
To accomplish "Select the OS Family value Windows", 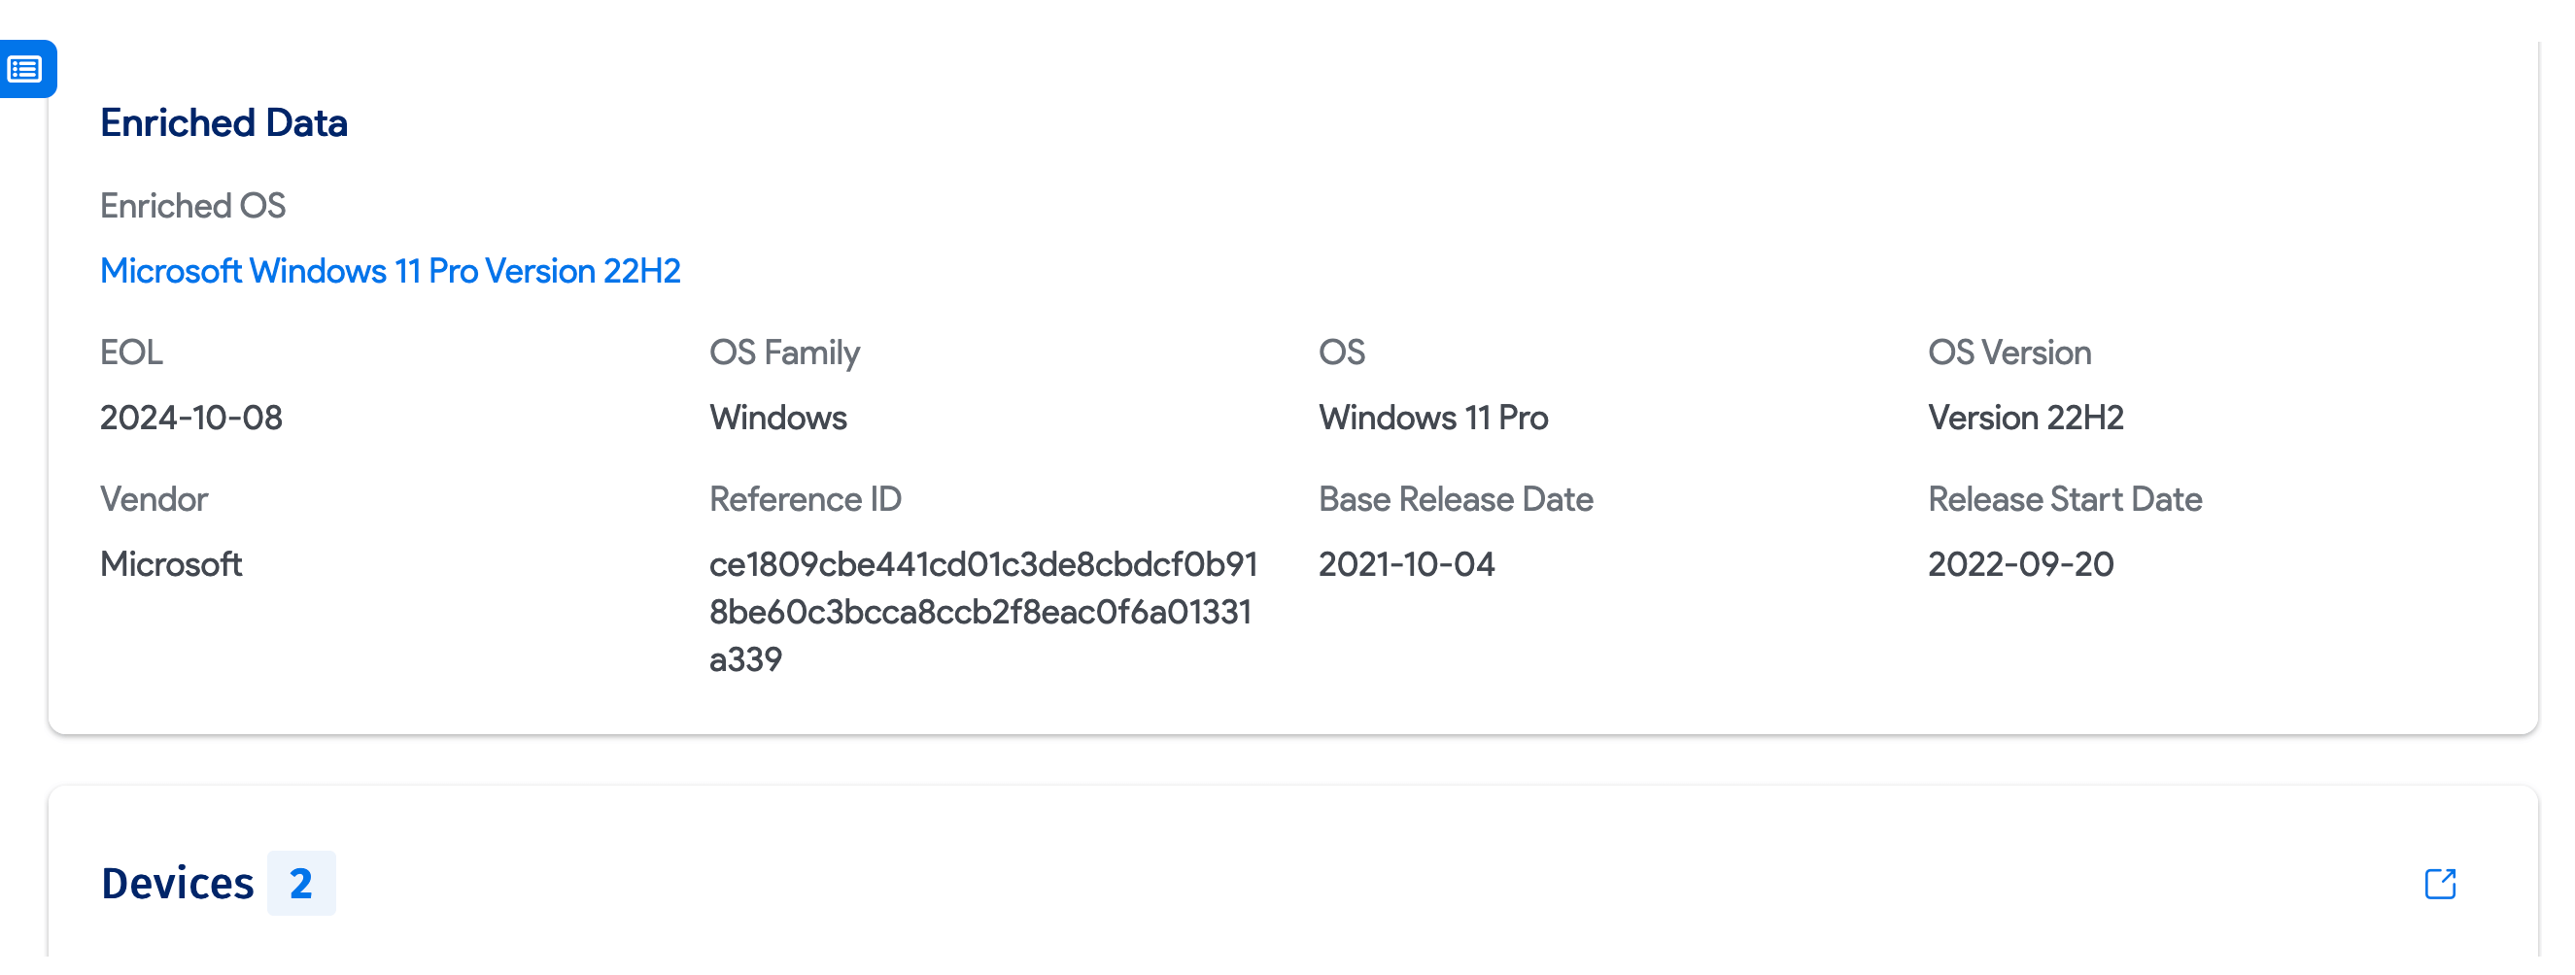I will (777, 418).
